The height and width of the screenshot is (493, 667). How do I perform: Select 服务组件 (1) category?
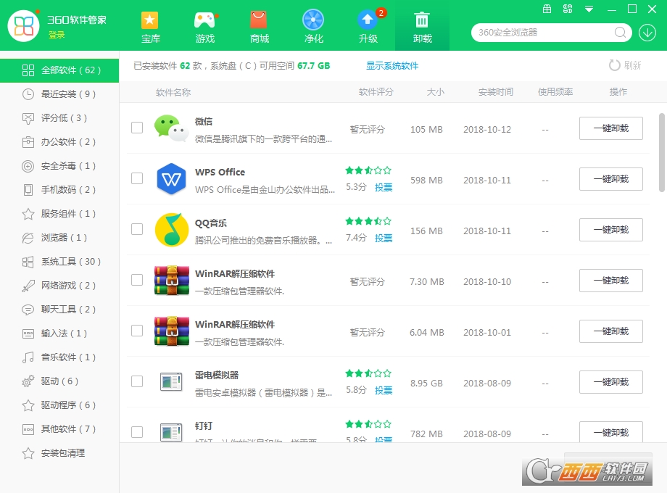(x=59, y=214)
